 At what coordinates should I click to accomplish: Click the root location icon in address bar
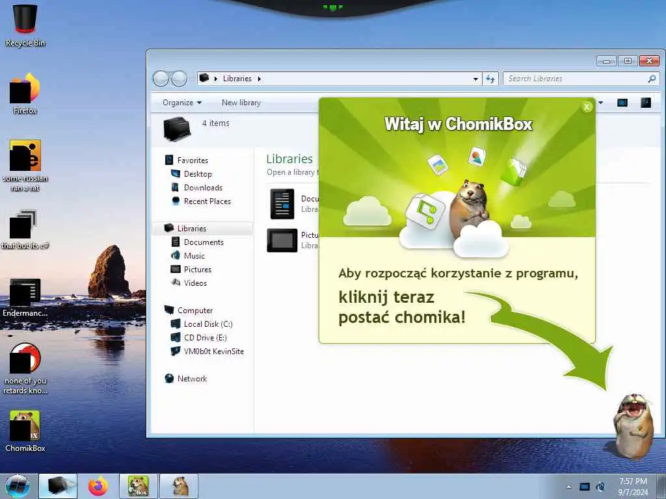[x=204, y=78]
